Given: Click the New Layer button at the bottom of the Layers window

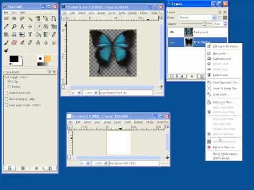Looking at the screenshot, I should 172,76.
